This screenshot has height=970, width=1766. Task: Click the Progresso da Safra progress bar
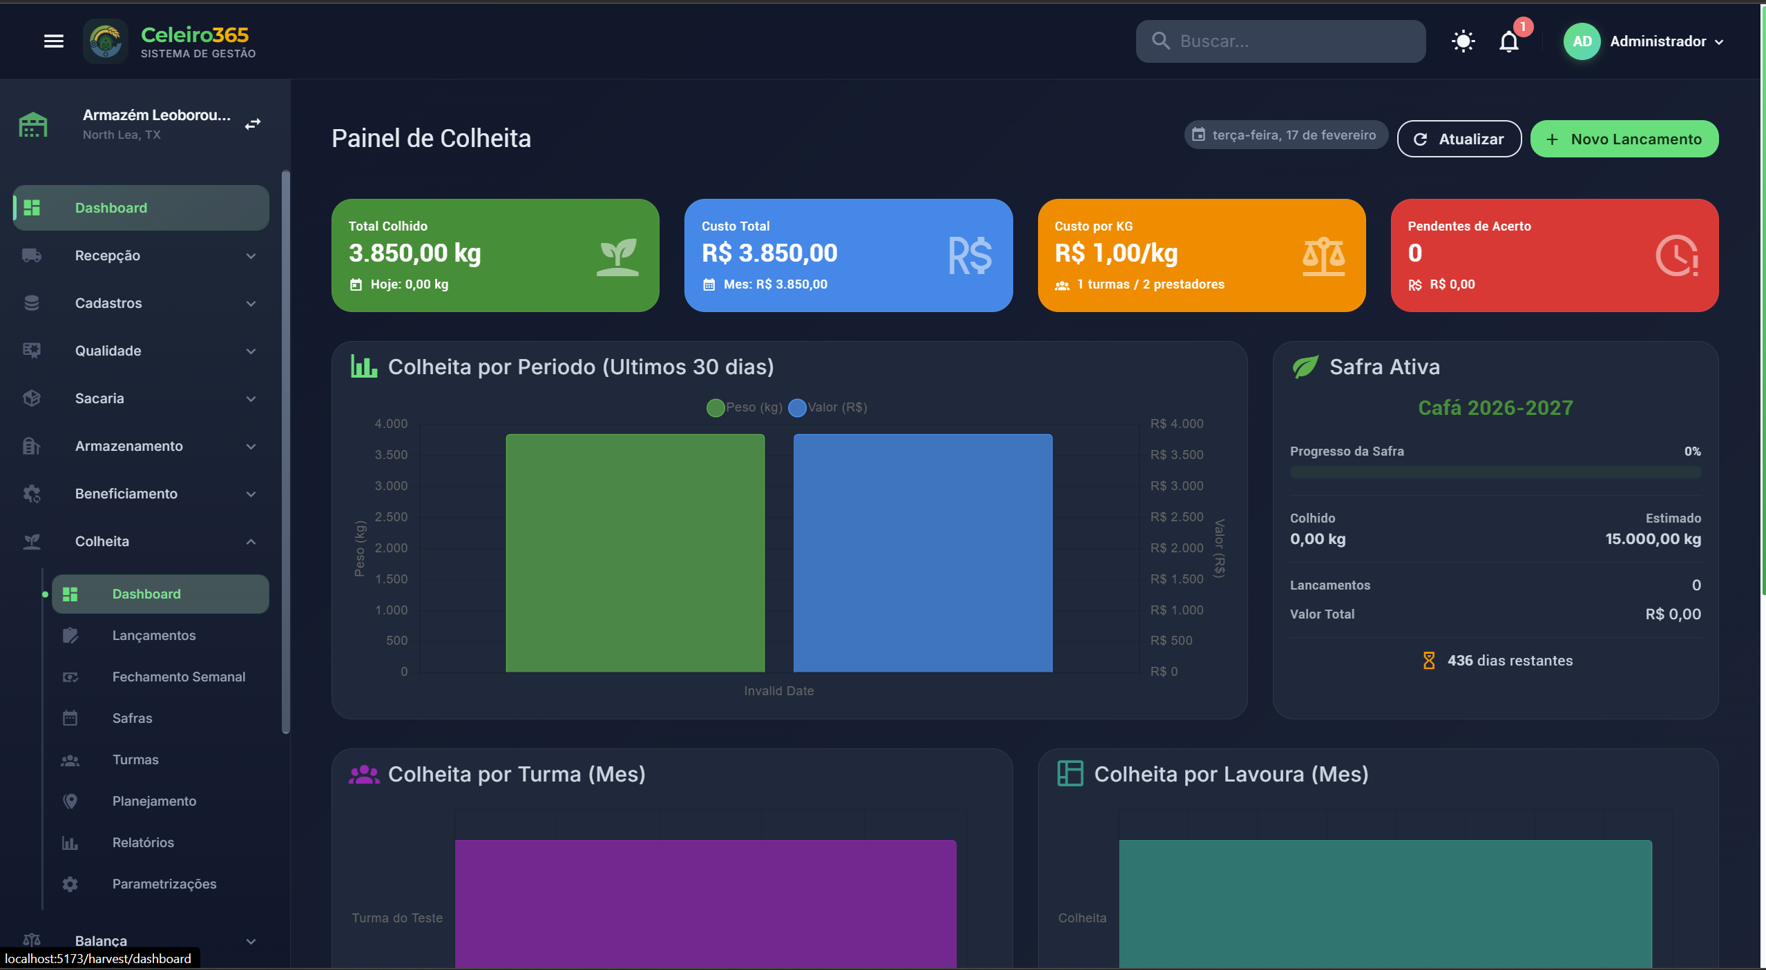(1495, 473)
